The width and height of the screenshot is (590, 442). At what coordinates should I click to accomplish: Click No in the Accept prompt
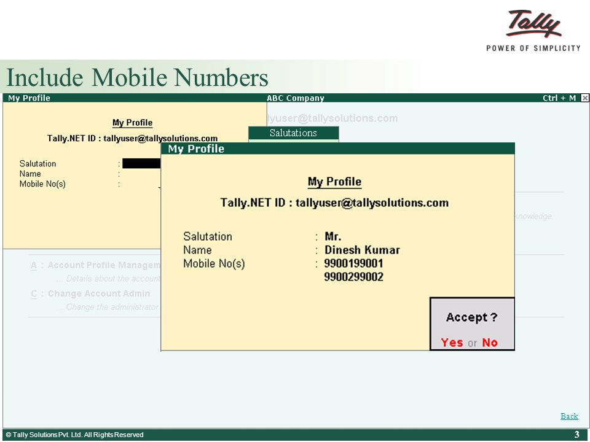pyautogui.click(x=490, y=343)
